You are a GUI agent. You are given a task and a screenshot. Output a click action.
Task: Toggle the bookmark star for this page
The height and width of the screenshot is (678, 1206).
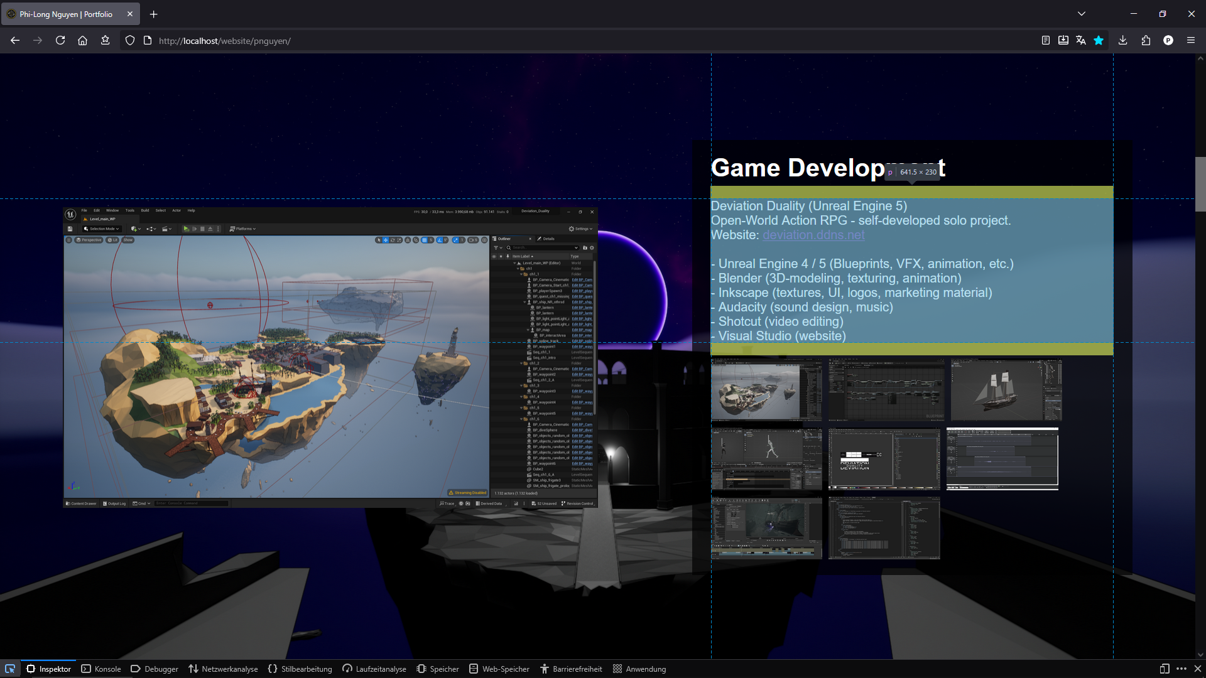click(x=1099, y=40)
